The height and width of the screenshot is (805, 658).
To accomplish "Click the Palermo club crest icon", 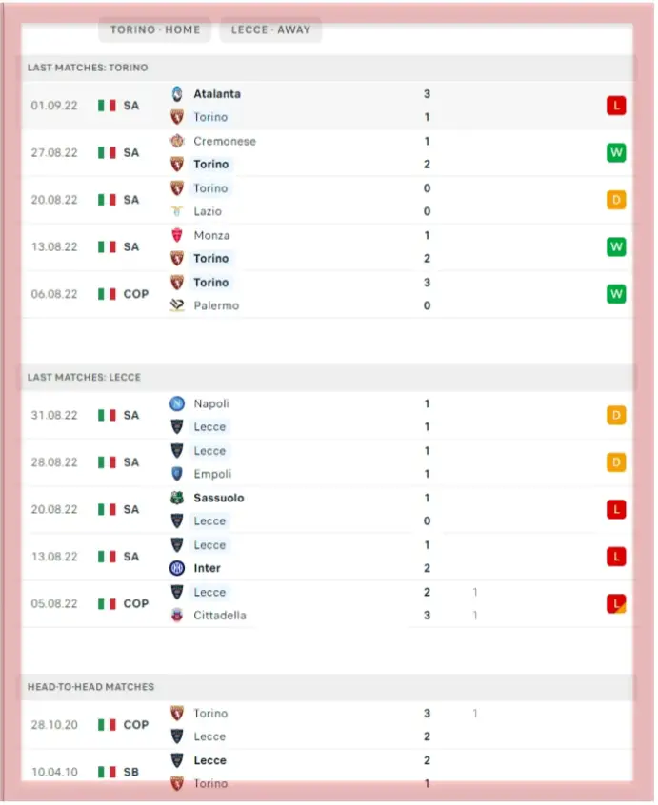I will tap(176, 305).
